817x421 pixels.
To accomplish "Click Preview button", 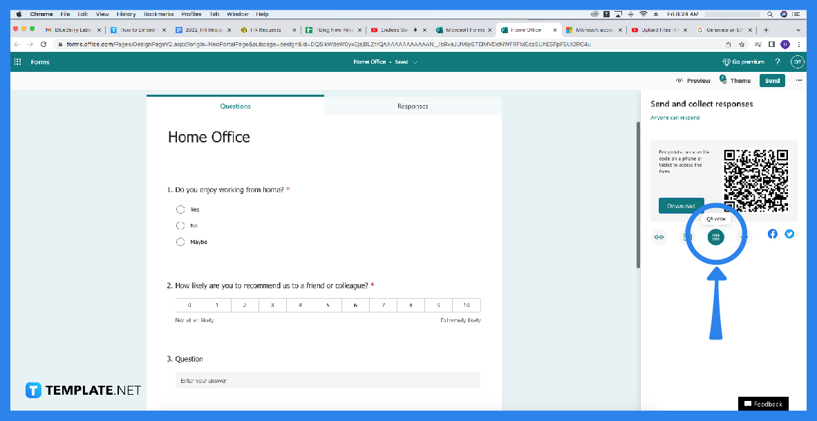I will tap(693, 81).
